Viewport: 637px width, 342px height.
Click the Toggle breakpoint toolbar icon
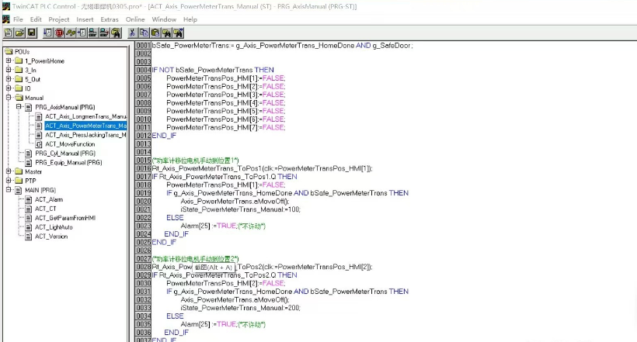point(82,33)
